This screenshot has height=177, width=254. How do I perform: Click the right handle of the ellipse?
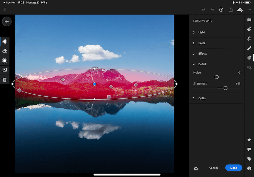[x=176, y=84]
